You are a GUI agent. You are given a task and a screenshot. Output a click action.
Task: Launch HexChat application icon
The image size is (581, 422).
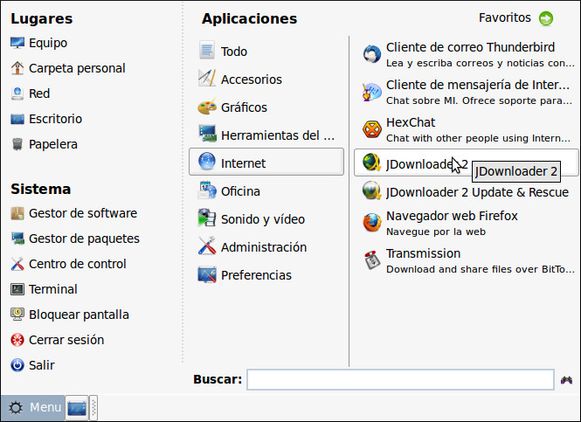coord(372,129)
